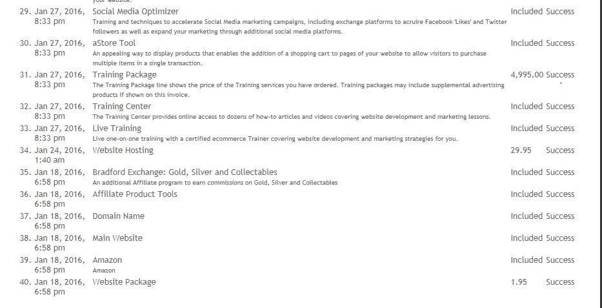Viewport: 602px width, 308px height.
Task: Click Included label for Live Training row
Action: click(527, 128)
